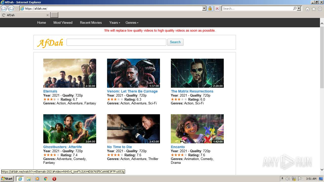Open The Matrix Resurrections thumbnail
The height and width of the screenshot is (182, 324).
197,73
